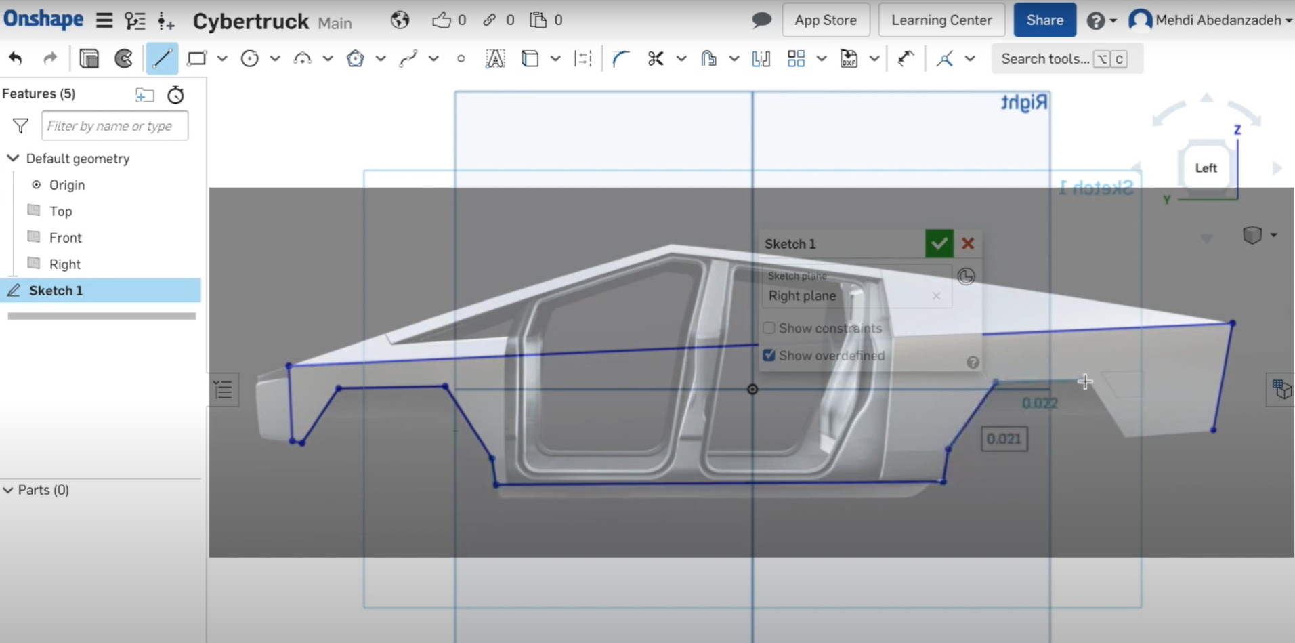Open the rectangle tool dropdown arrow
This screenshot has height=643, width=1295.
224,58
